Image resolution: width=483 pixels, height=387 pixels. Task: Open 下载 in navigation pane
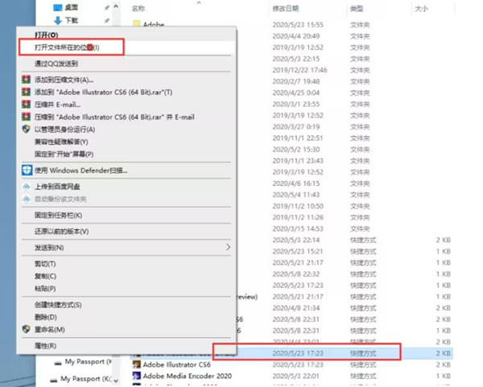[72, 21]
